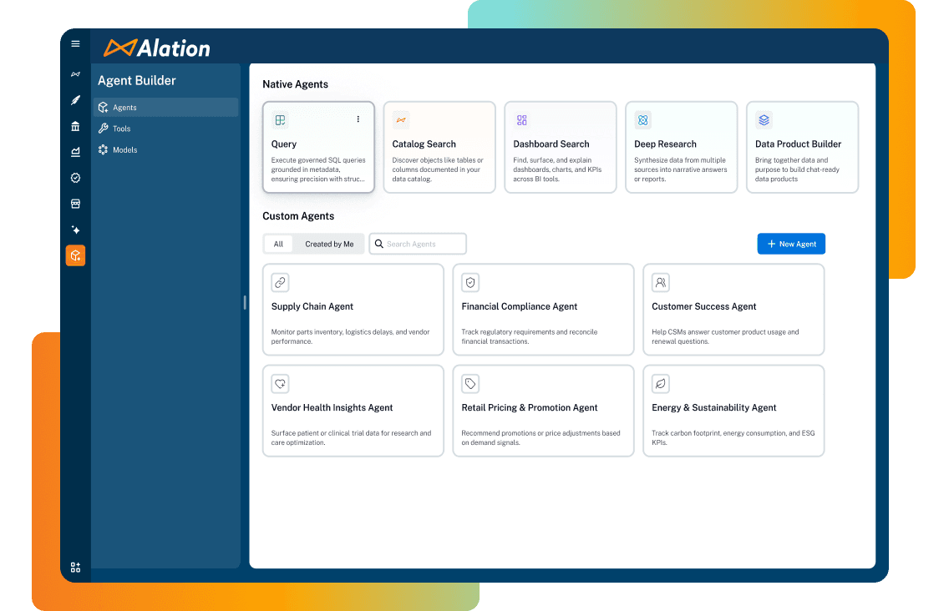The image size is (949, 611).
Task: Open the Supply Chain Agent
Action: [353, 310]
